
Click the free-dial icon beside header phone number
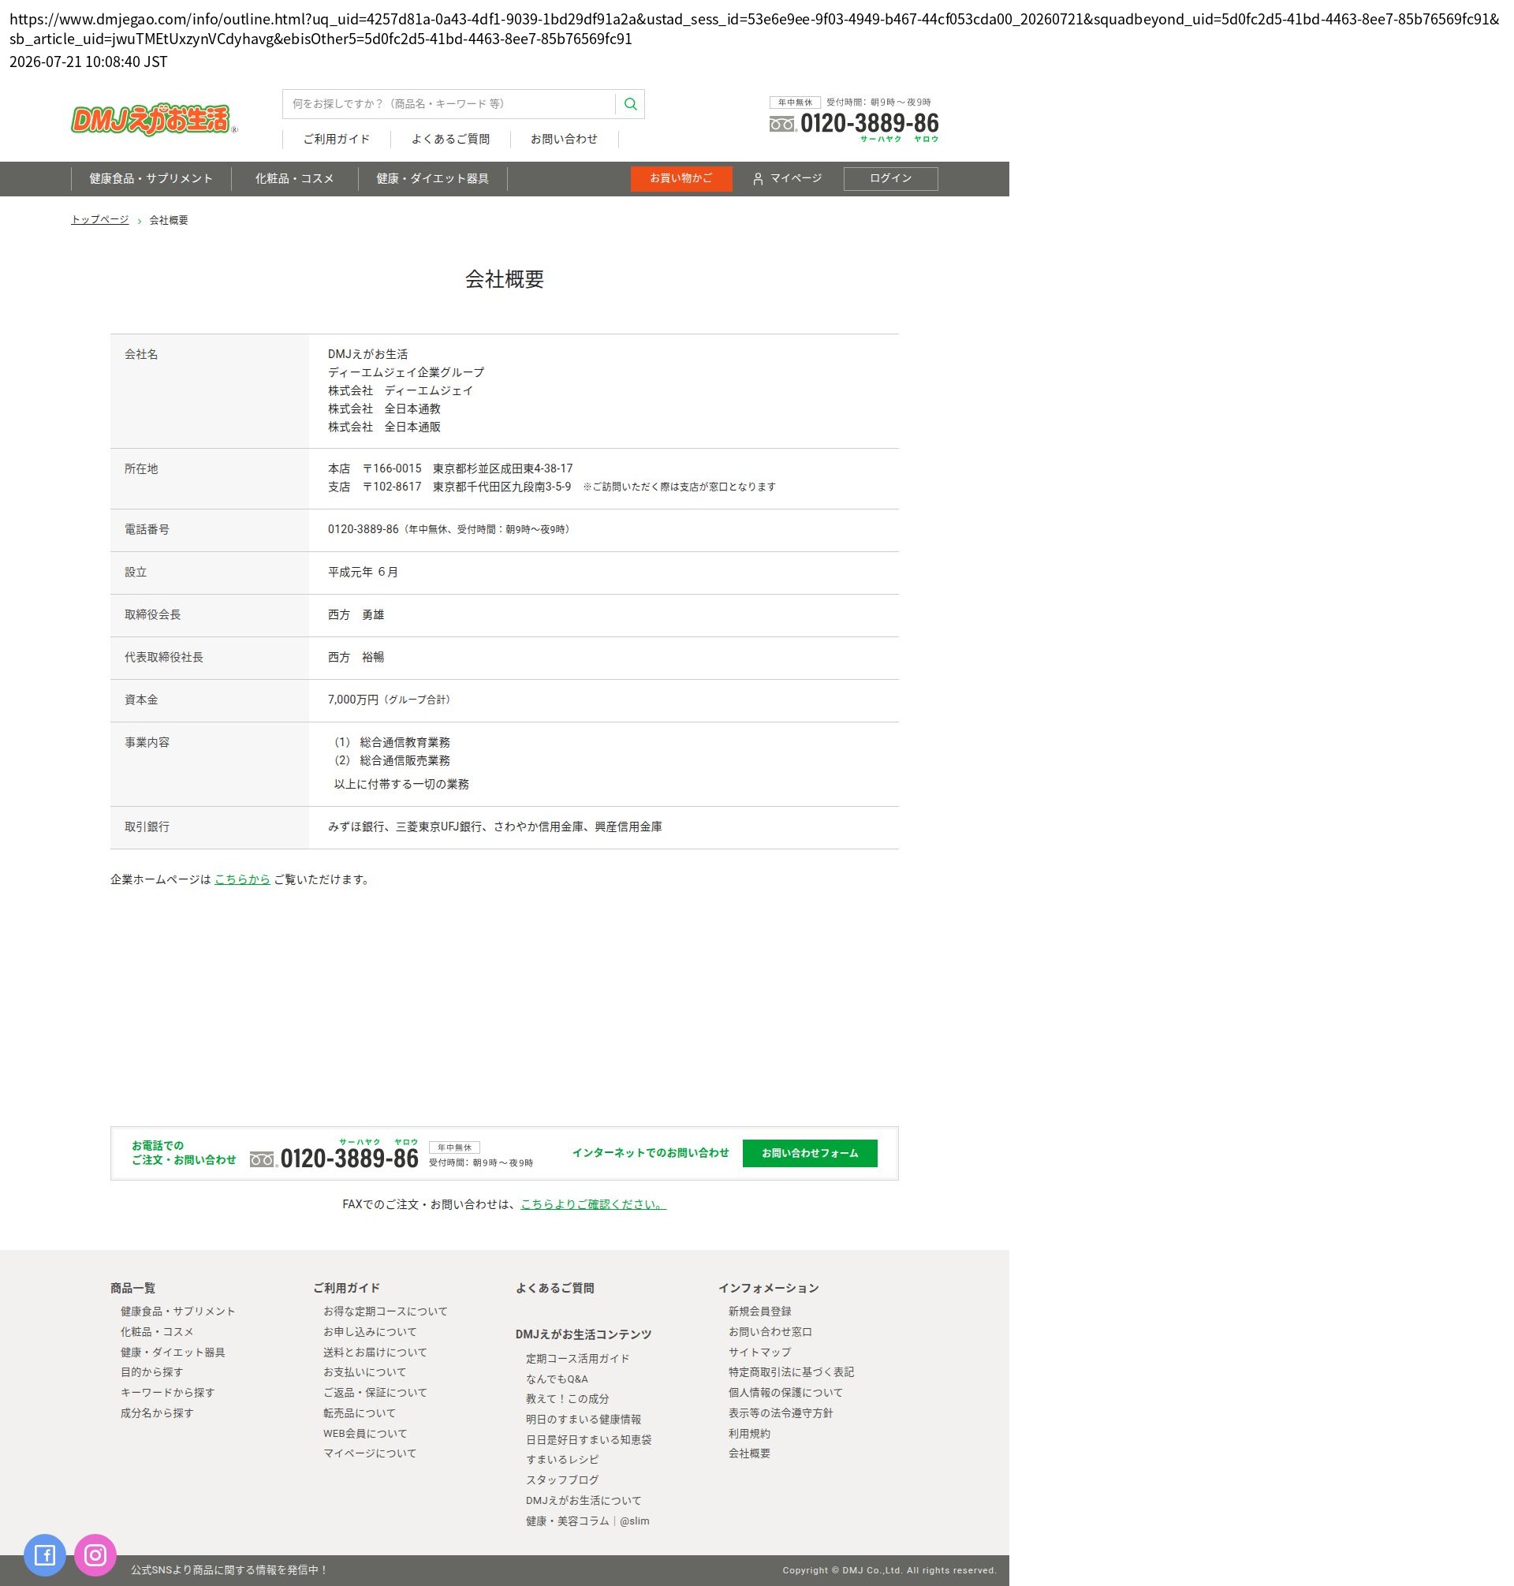pyautogui.click(x=782, y=124)
